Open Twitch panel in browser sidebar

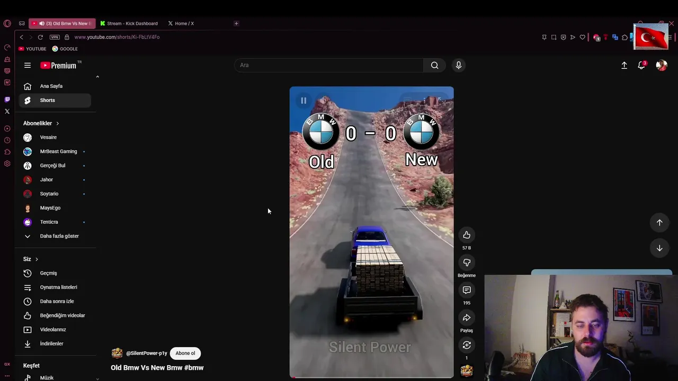pyautogui.click(x=7, y=99)
